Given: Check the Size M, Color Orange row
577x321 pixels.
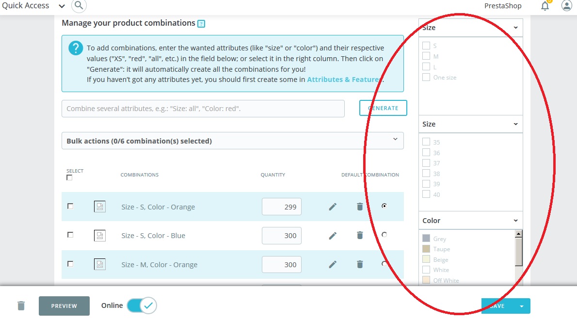Looking at the screenshot, I should coord(70,264).
